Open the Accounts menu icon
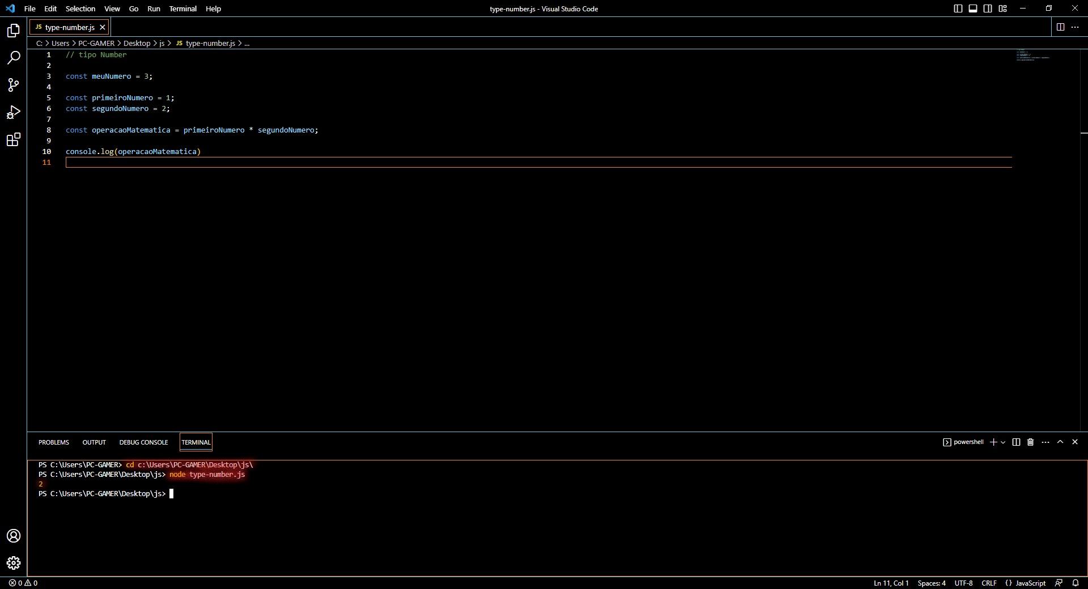 tap(14, 536)
